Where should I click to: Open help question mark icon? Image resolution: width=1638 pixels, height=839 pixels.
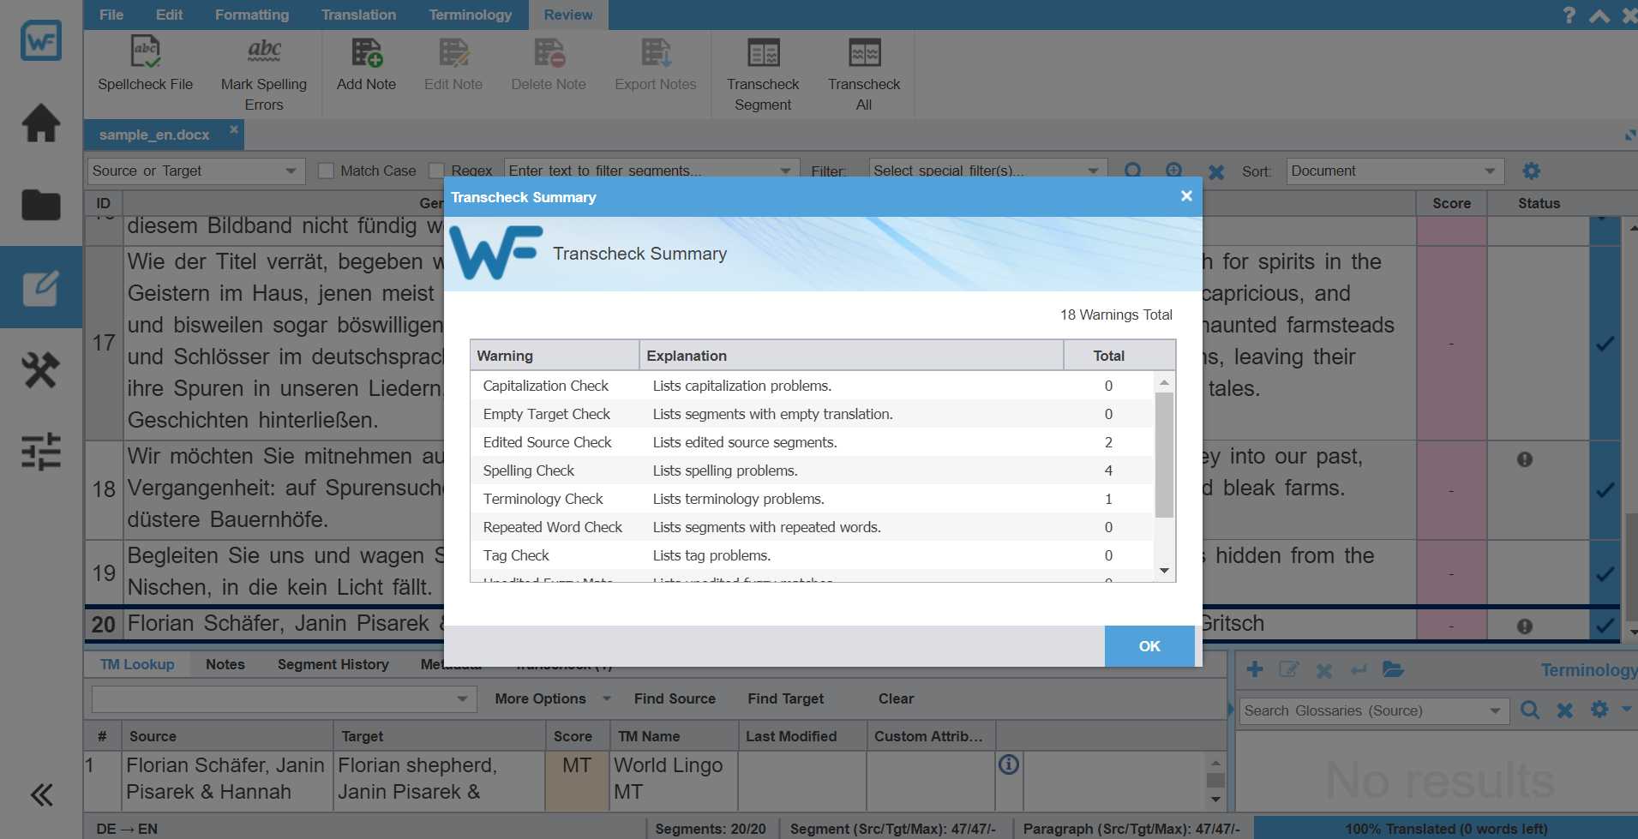click(x=1569, y=15)
